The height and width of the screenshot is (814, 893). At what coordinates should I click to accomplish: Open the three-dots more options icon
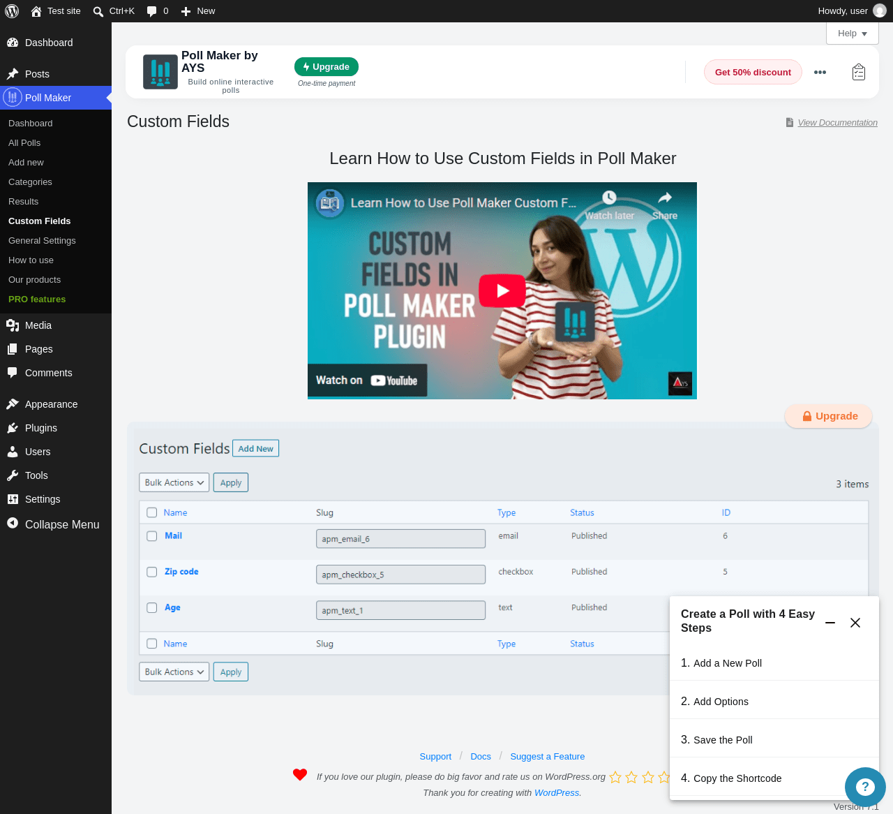820,72
